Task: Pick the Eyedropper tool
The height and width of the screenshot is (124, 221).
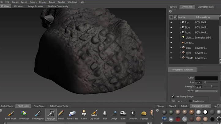Action: pyautogui.click(x=38, y=115)
